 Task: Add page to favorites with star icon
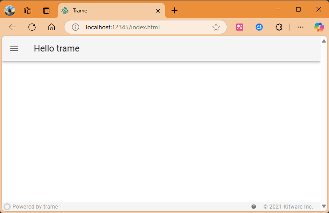tap(216, 27)
